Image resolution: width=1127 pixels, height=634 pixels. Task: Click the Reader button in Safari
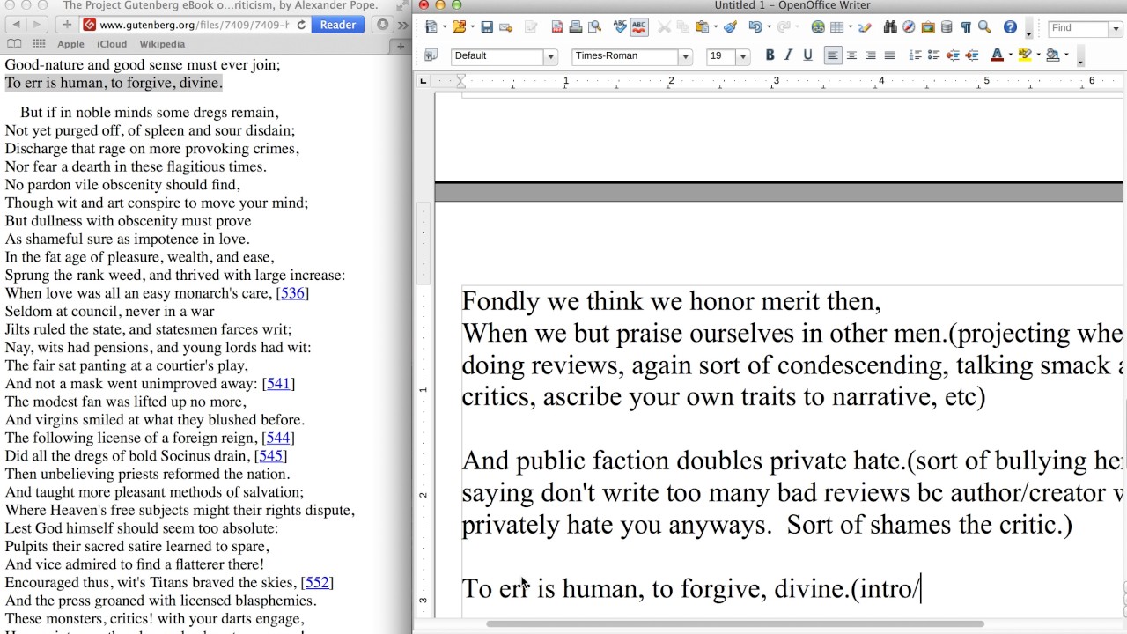click(338, 25)
